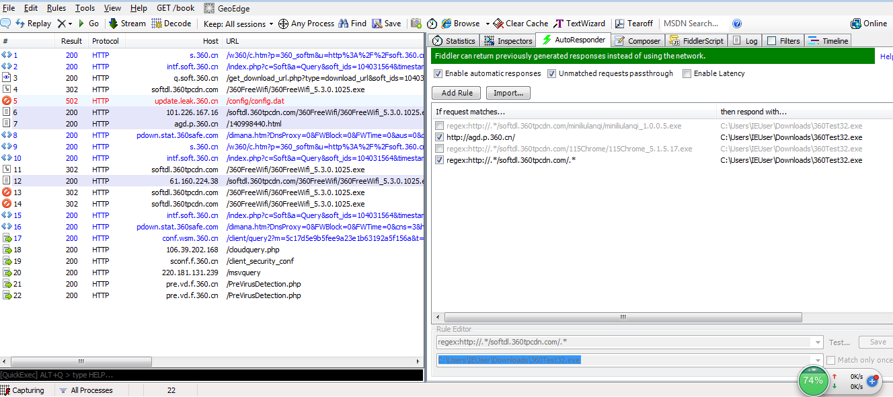Click the GET /book menu item

(176, 8)
